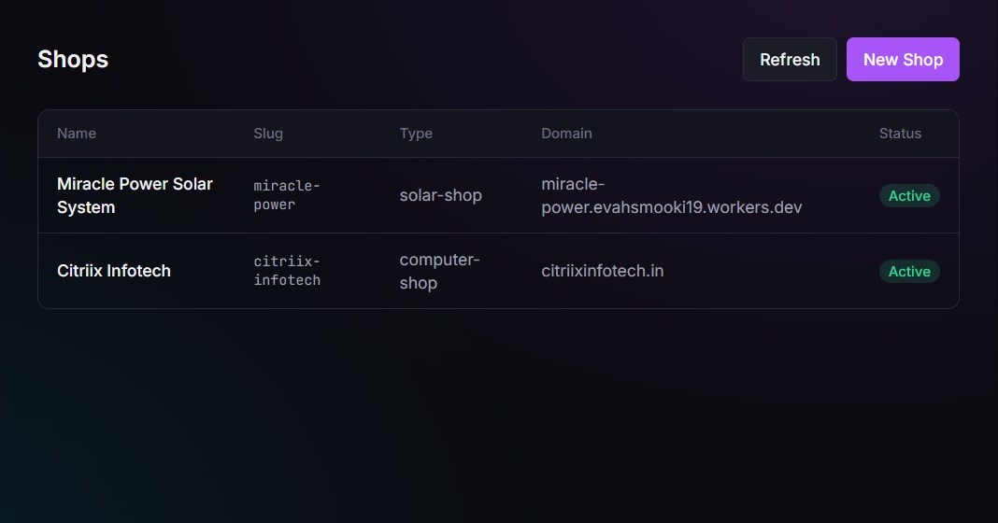Click the computer-shop type cell
The height and width of the screenshot is (523, 998).
(440, 271)
